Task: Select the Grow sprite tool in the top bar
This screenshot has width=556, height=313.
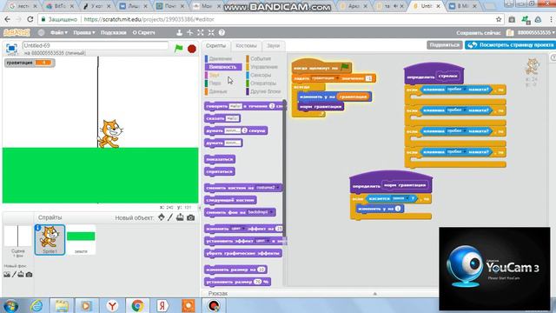Action: coord(201,33)
